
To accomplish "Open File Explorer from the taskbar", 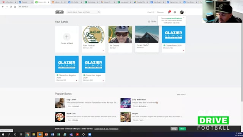I will pyautogui.click(x=34, y=134).
